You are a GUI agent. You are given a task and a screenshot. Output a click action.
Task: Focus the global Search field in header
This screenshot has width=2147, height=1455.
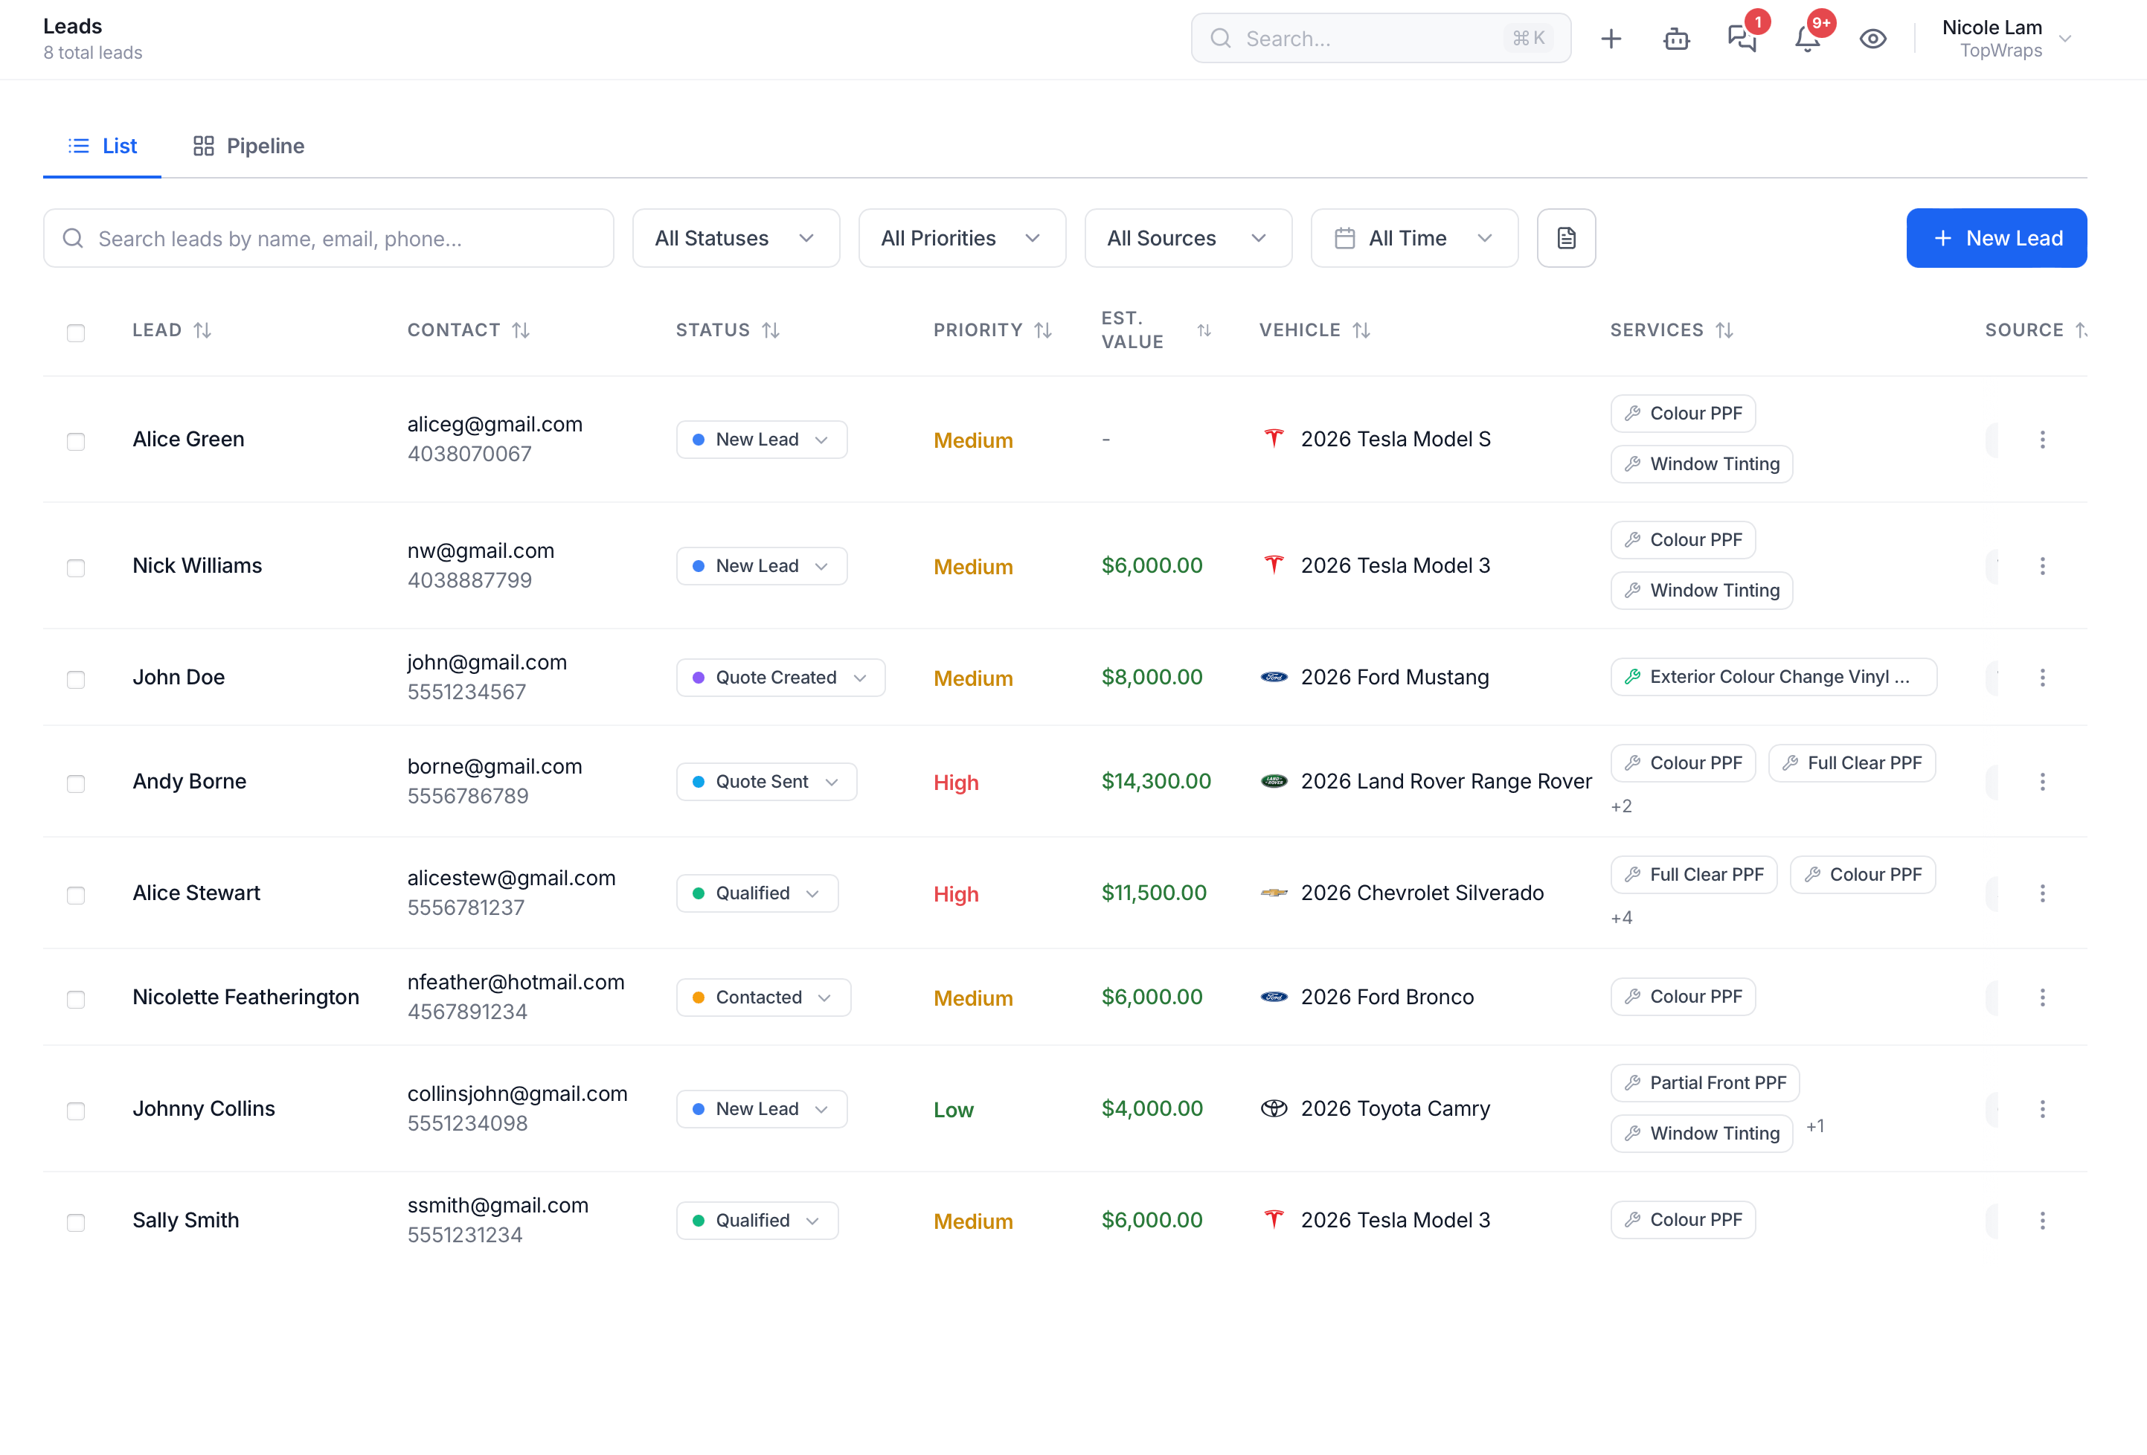(x=1380, y=39)
